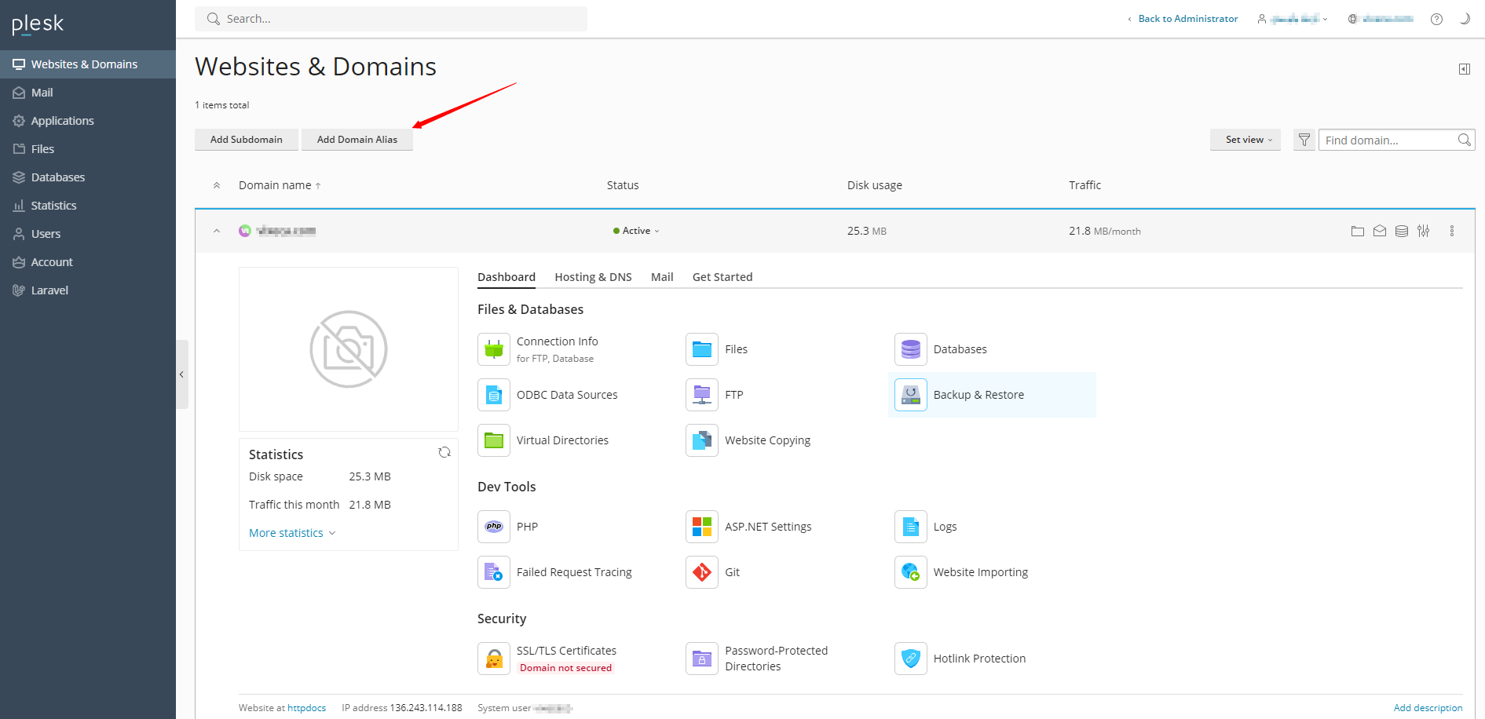Open the Active status dropdown
Viewport: 1485px width, 719px height.
coord(637,231)
